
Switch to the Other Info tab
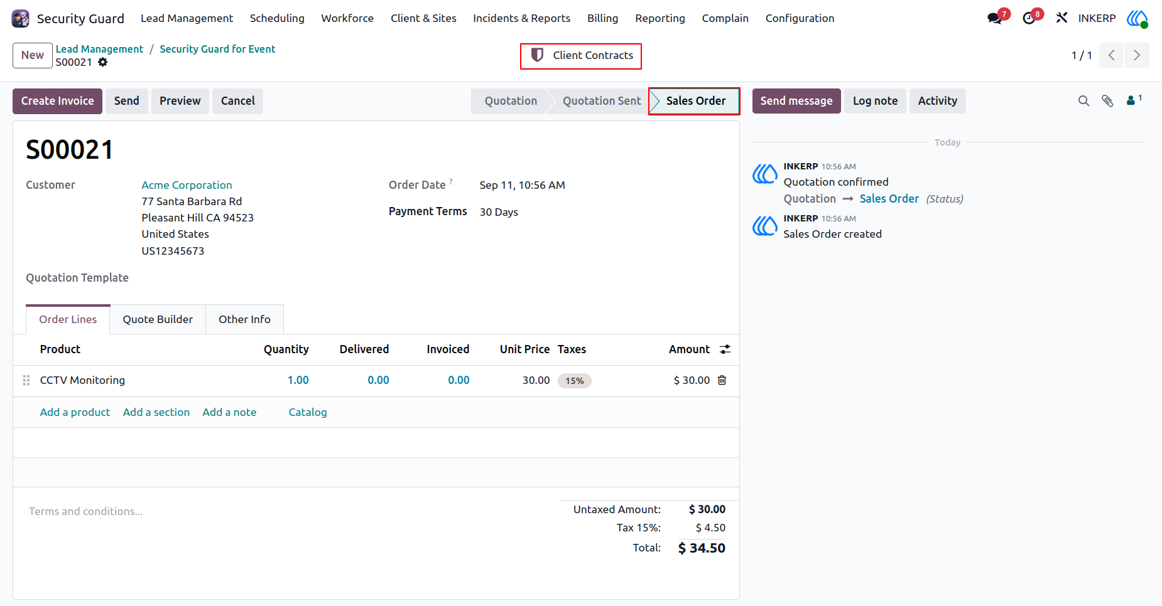(244, 319)
